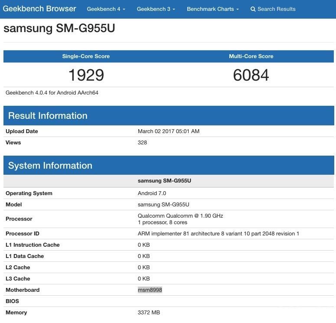Click the samsung SM-G955U page title

[59, 29]
